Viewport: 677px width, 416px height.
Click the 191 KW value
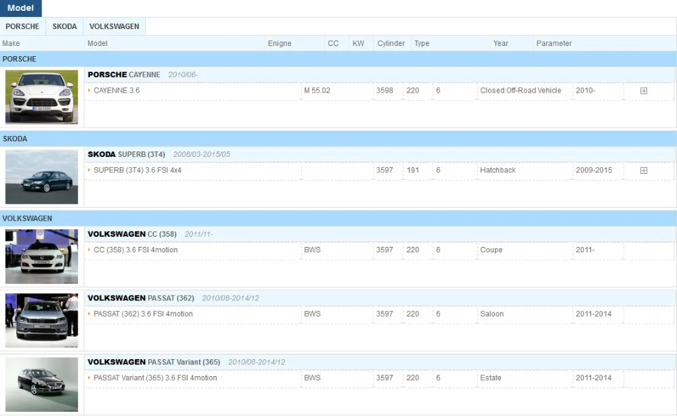(413, 170)
